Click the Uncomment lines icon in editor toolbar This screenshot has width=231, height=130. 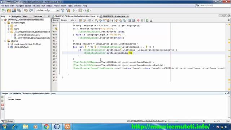151,20
